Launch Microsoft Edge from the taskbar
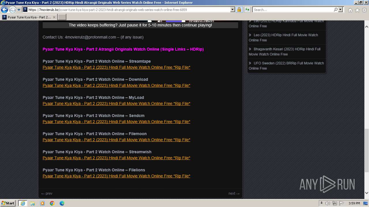369x207 pixels. (x=62, y=203)
